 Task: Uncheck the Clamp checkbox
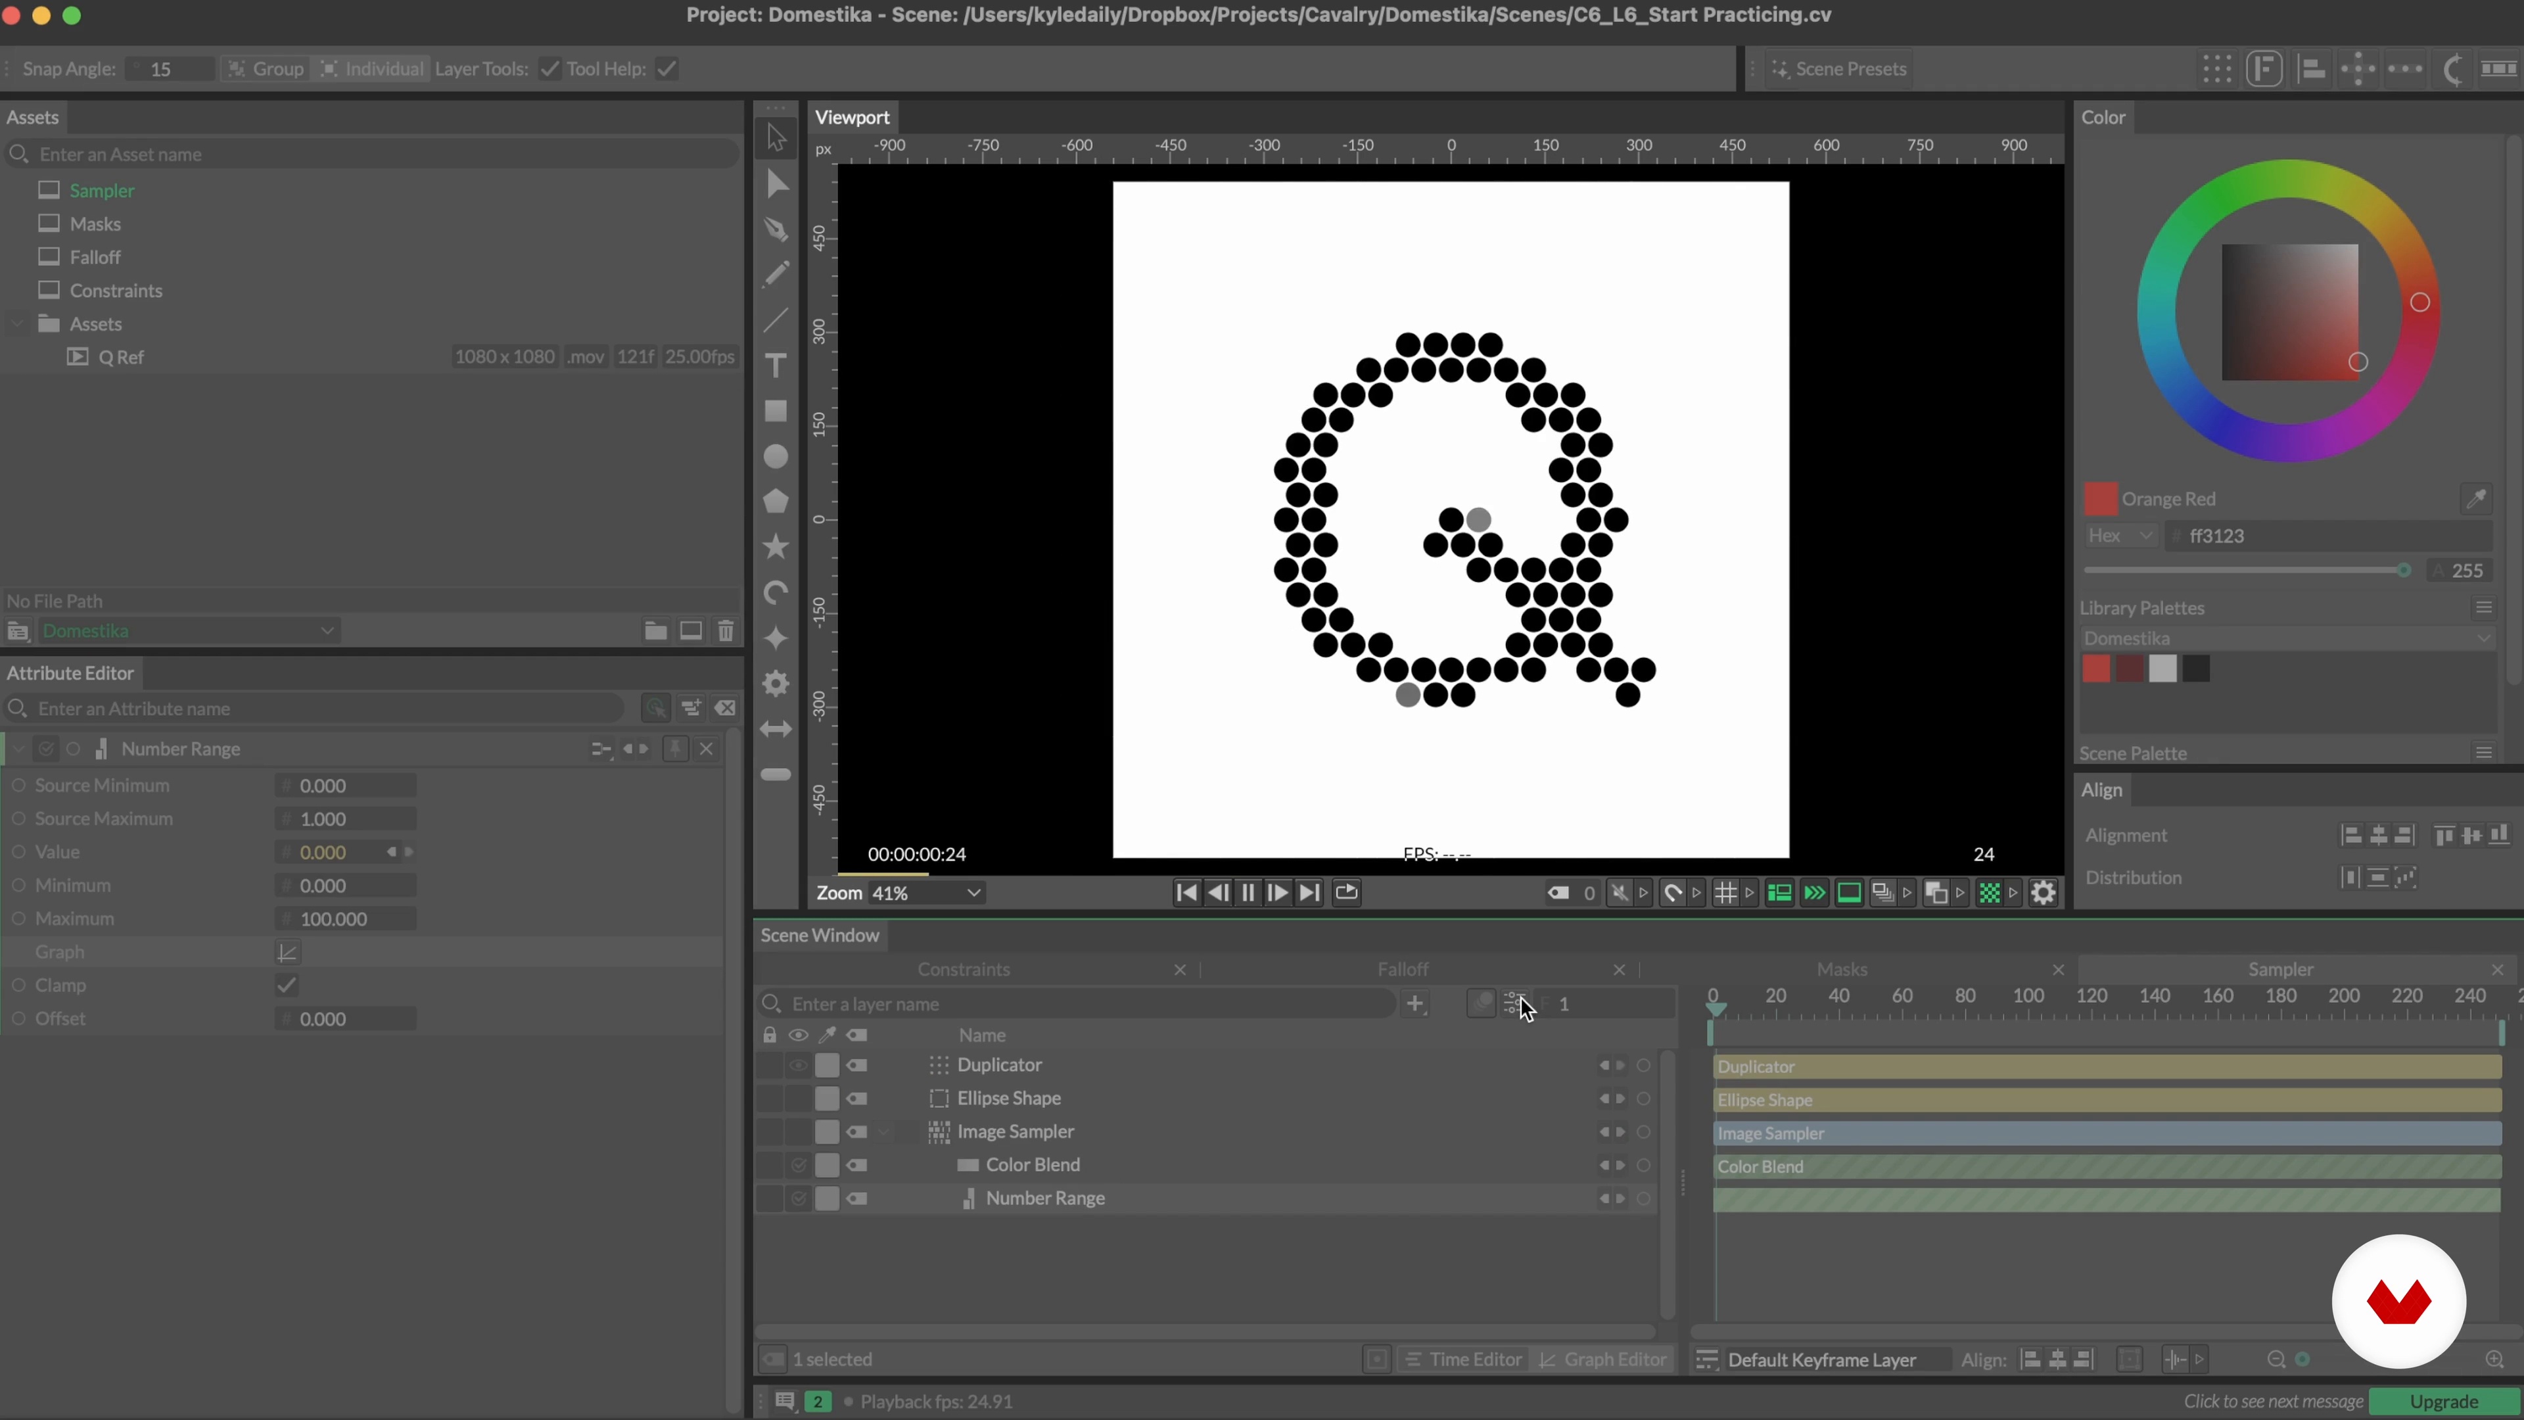click(x=286, y=986)
